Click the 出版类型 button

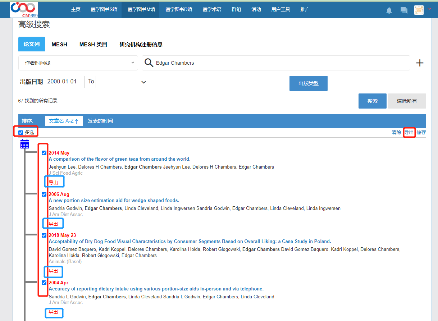[308, 83]
